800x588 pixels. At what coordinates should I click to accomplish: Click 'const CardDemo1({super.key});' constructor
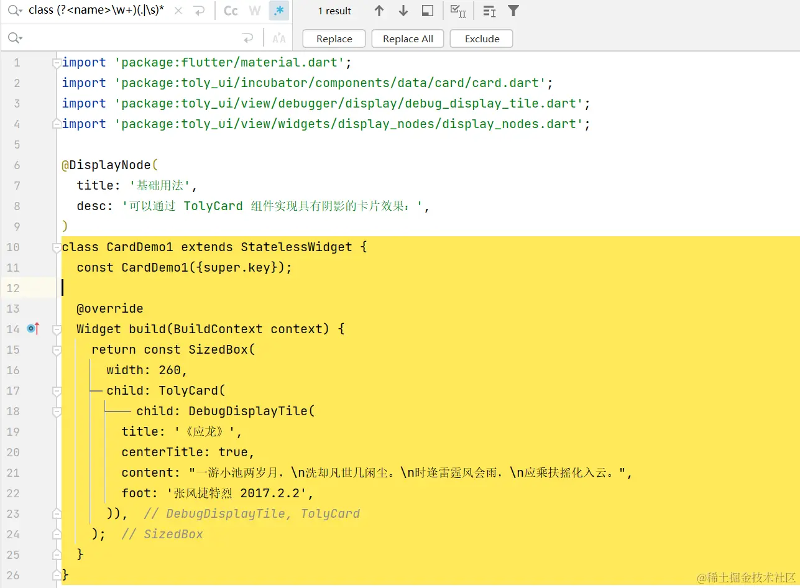pos(184,267)
